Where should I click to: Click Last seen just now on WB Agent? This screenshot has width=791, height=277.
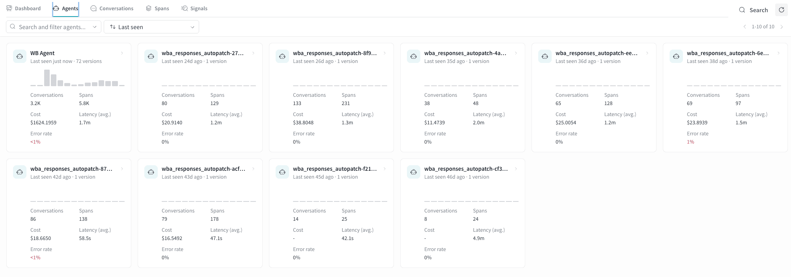tap(51, 61)
